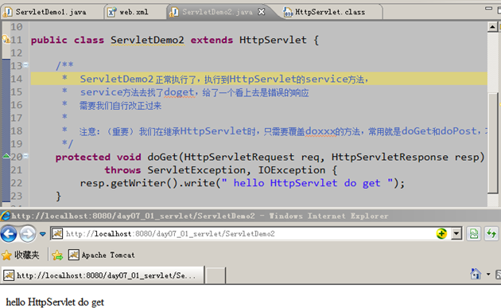Click the " hello HttpServlet do get " string literal
Image resolution: width=501 pixels, height=308 pixels.
pyautogui.click(x=307, y=183)
